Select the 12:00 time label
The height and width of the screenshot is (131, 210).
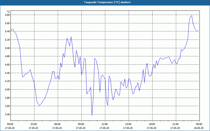[104, 124]
